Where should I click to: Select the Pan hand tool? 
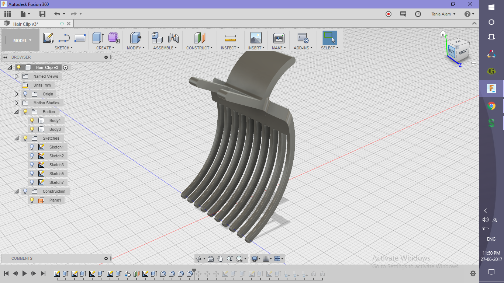pos(220,259)
